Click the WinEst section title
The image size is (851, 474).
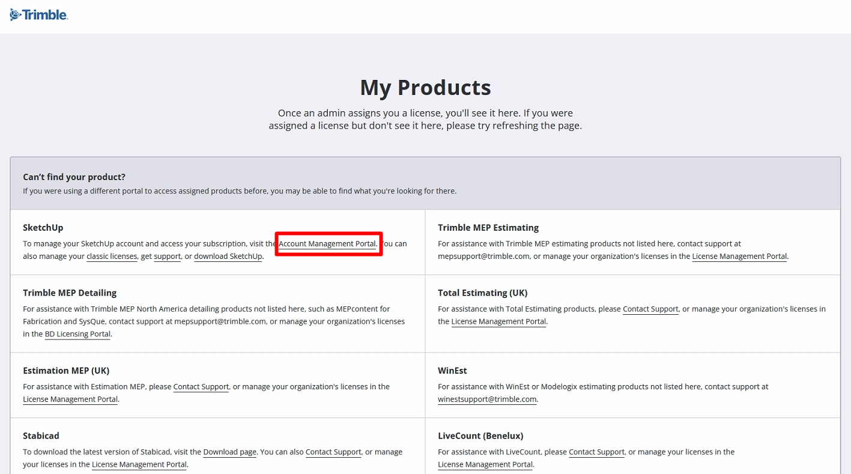coord(452,371)
